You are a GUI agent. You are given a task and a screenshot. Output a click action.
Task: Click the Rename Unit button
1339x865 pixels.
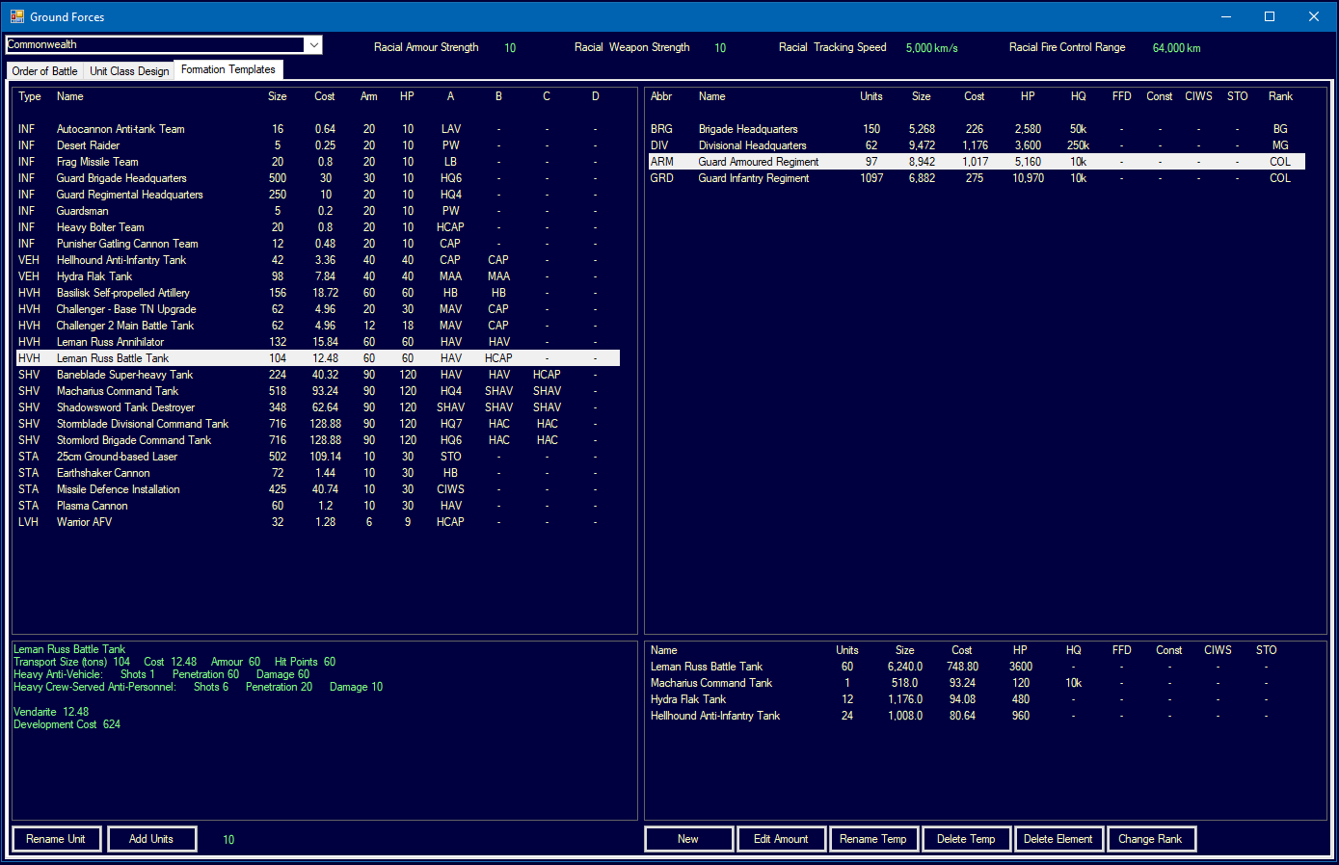56,839
